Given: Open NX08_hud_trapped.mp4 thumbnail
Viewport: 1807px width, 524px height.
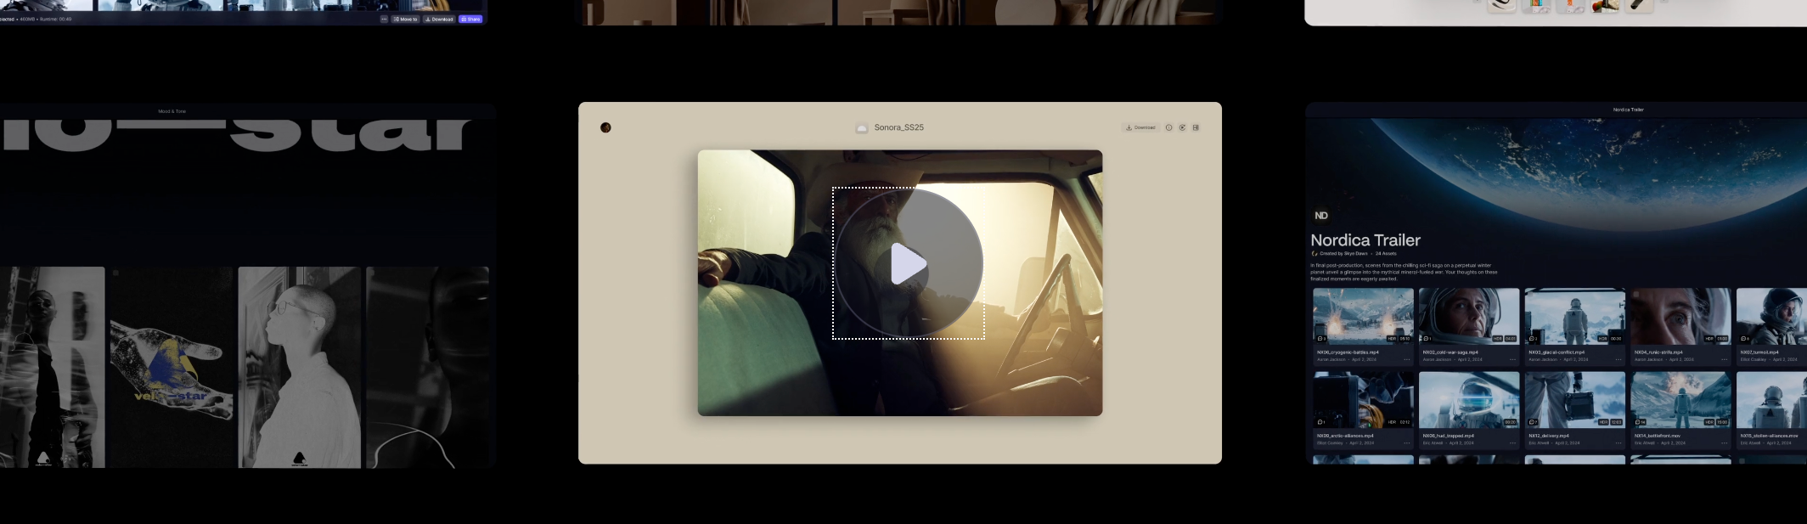Looking at the screenshot, I should click(x=1469, y=399).
